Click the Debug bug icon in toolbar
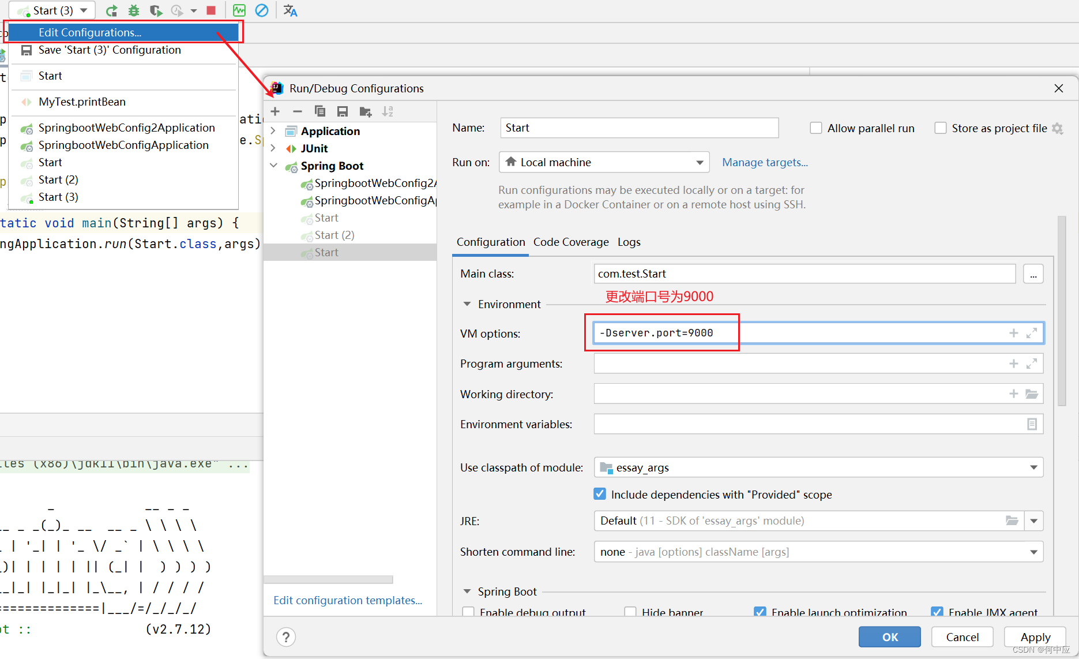Image resolution: width=1079 pixels, height=659 pixels. [134, 10]
